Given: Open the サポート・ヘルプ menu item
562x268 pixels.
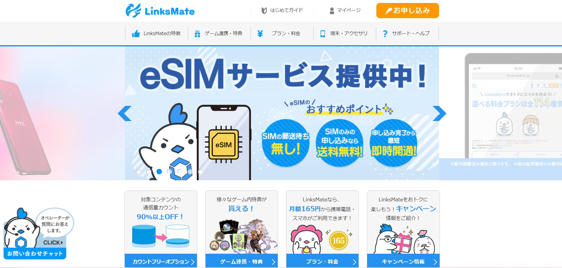Looking at the screenshot, I should click(x=407, y=33).
